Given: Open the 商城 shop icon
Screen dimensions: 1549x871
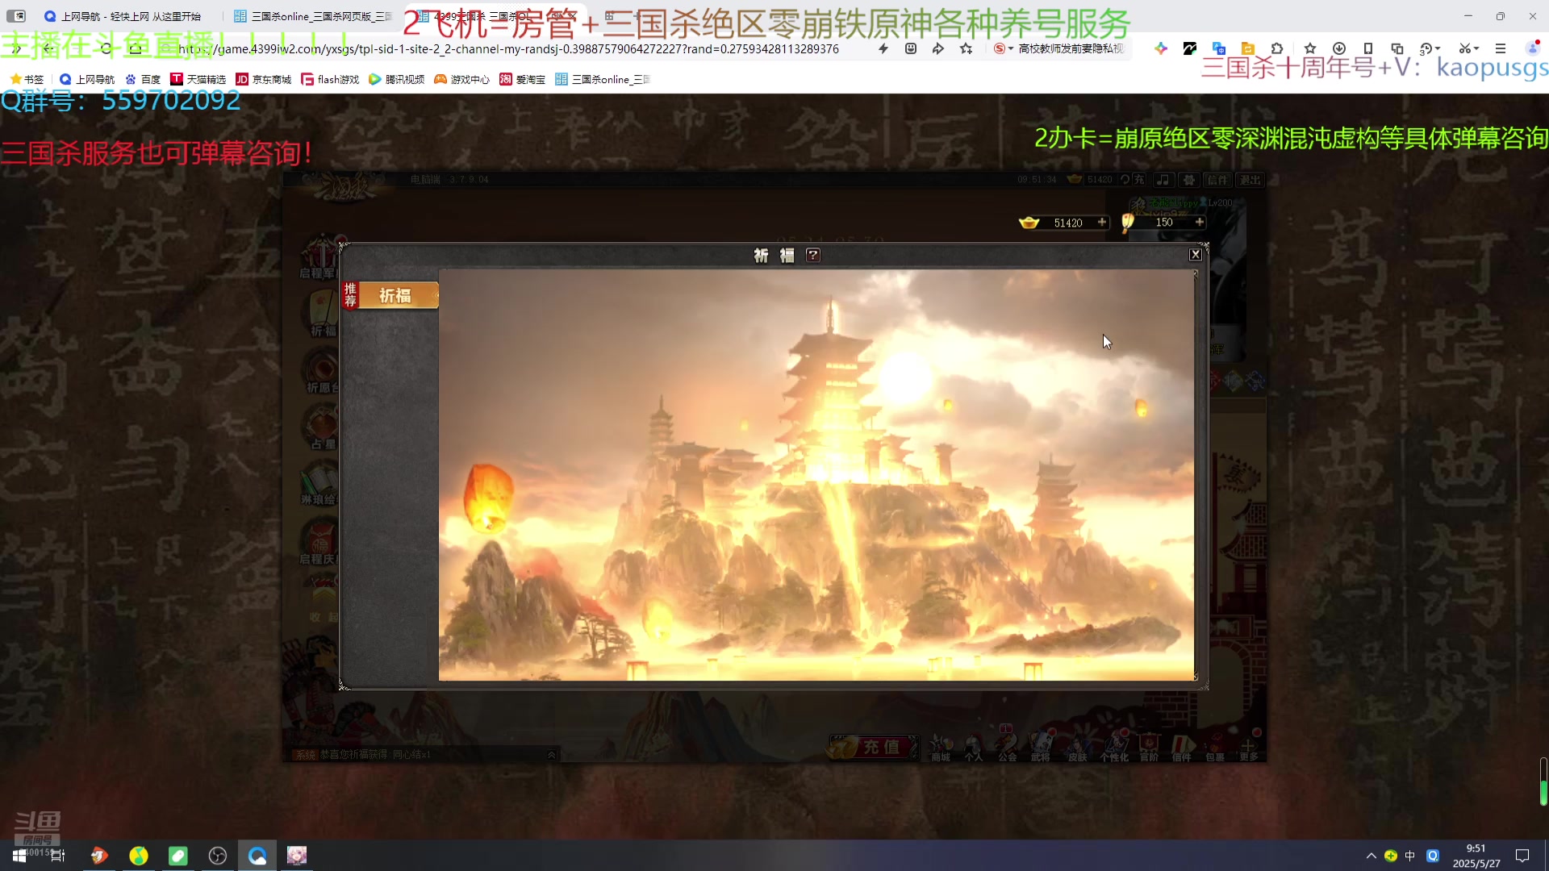Looking at the screenshot, I should pyautogui.click(x=941, y=748).
